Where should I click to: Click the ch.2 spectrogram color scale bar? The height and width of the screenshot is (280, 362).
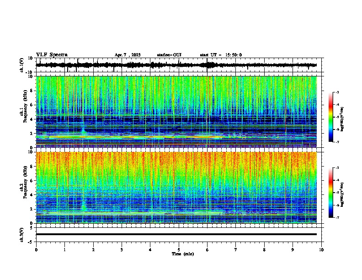click(330, 193)
